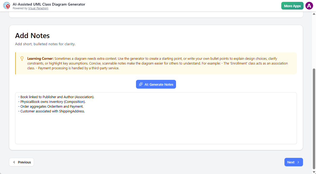
Task: Click inside the notes text area
Action: coord(156,124)
